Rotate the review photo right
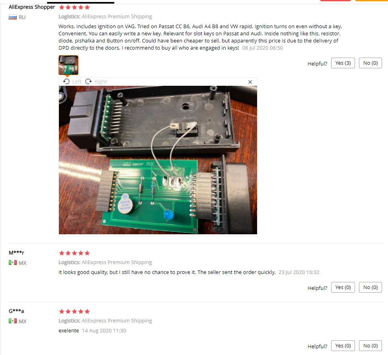This screenshot has height=355, width=388. coord(96,81)
